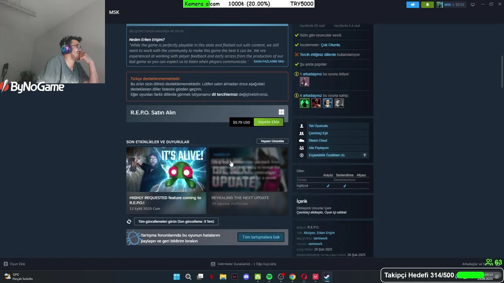Open Windows Start menu
The height and width of the screenshot is (283, 504).
[x=176, y=277]
